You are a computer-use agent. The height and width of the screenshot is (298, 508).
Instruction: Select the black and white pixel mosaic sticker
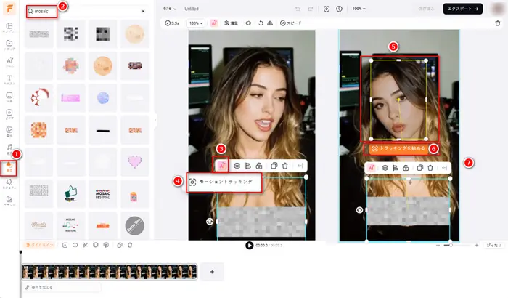pos(71,33)
